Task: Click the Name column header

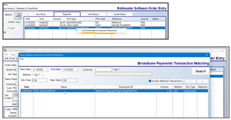Action: tap(64, 87)
